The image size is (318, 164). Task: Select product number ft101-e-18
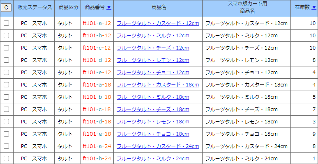coord(97,134)
